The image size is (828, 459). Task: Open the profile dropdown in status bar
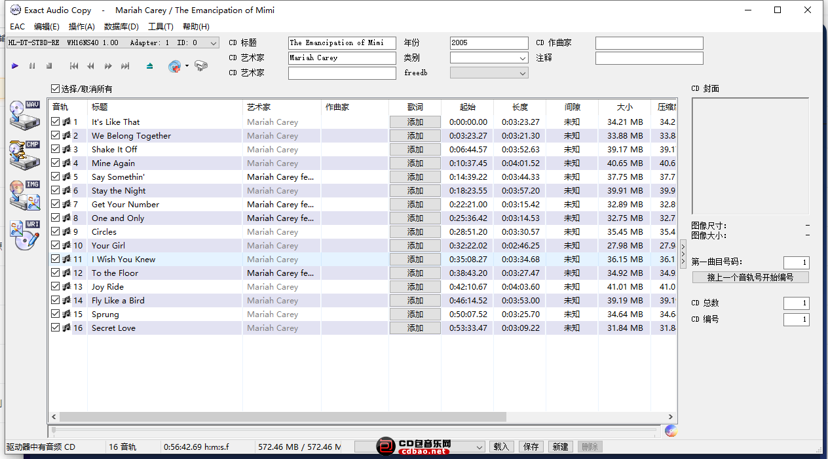[419, 447]
